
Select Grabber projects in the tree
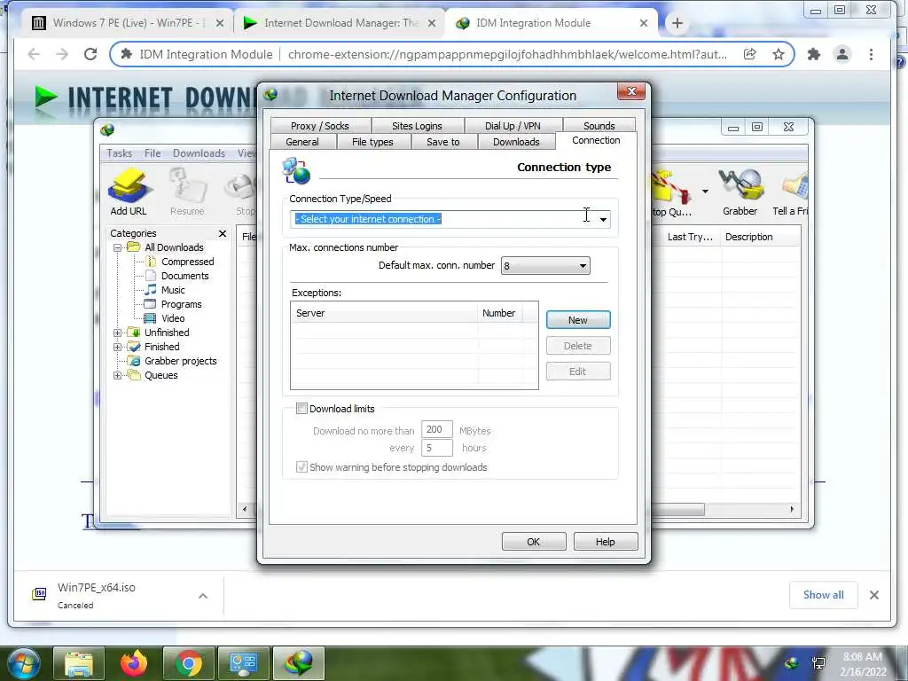coord(180,362)
